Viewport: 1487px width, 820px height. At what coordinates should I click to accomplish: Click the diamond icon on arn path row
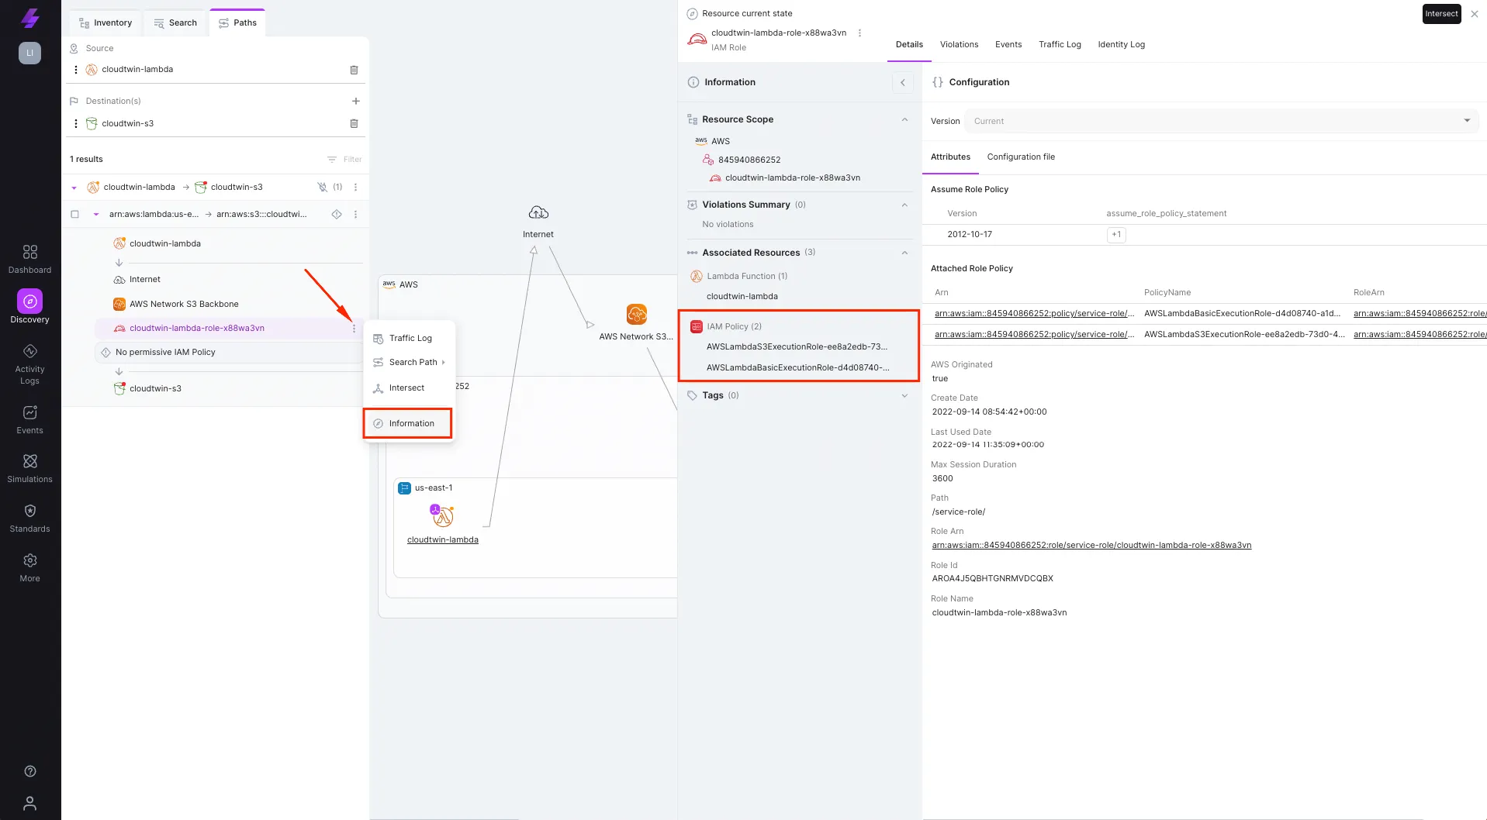pos(337,215)
